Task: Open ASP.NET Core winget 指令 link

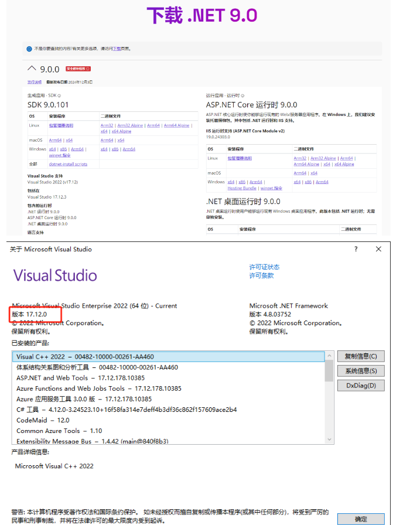Action: [271, 188]
